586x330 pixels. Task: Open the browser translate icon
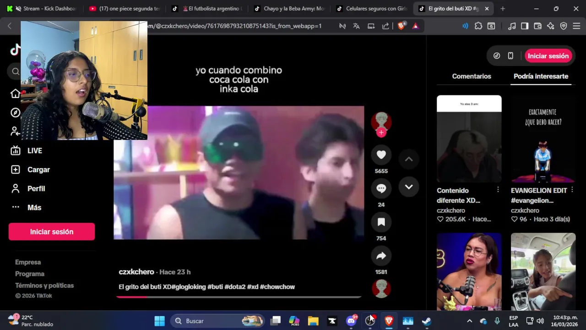(356, 26)
